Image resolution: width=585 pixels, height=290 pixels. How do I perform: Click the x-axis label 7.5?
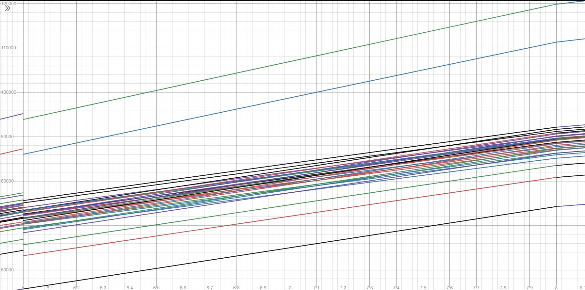click(x=423, y=288)
